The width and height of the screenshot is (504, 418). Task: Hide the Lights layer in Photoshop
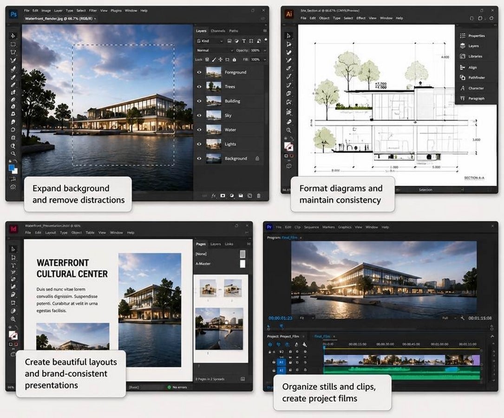tap(199, 144)
